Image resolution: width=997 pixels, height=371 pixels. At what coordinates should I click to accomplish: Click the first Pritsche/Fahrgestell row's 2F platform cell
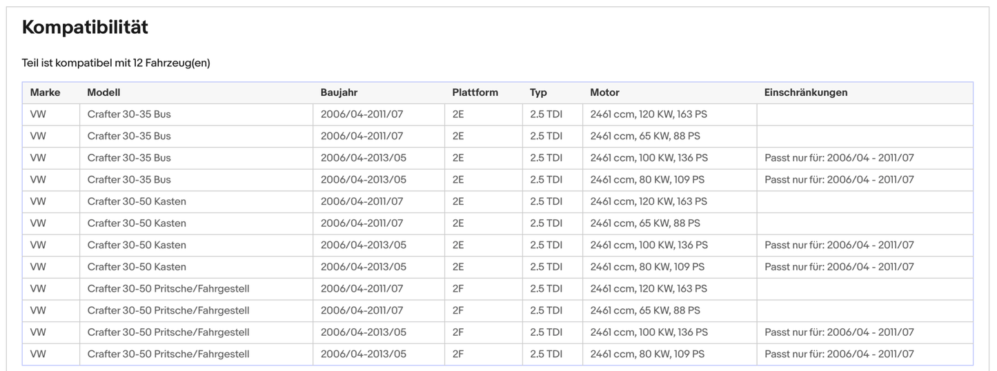pyautogui.click(x=458, y=289)
